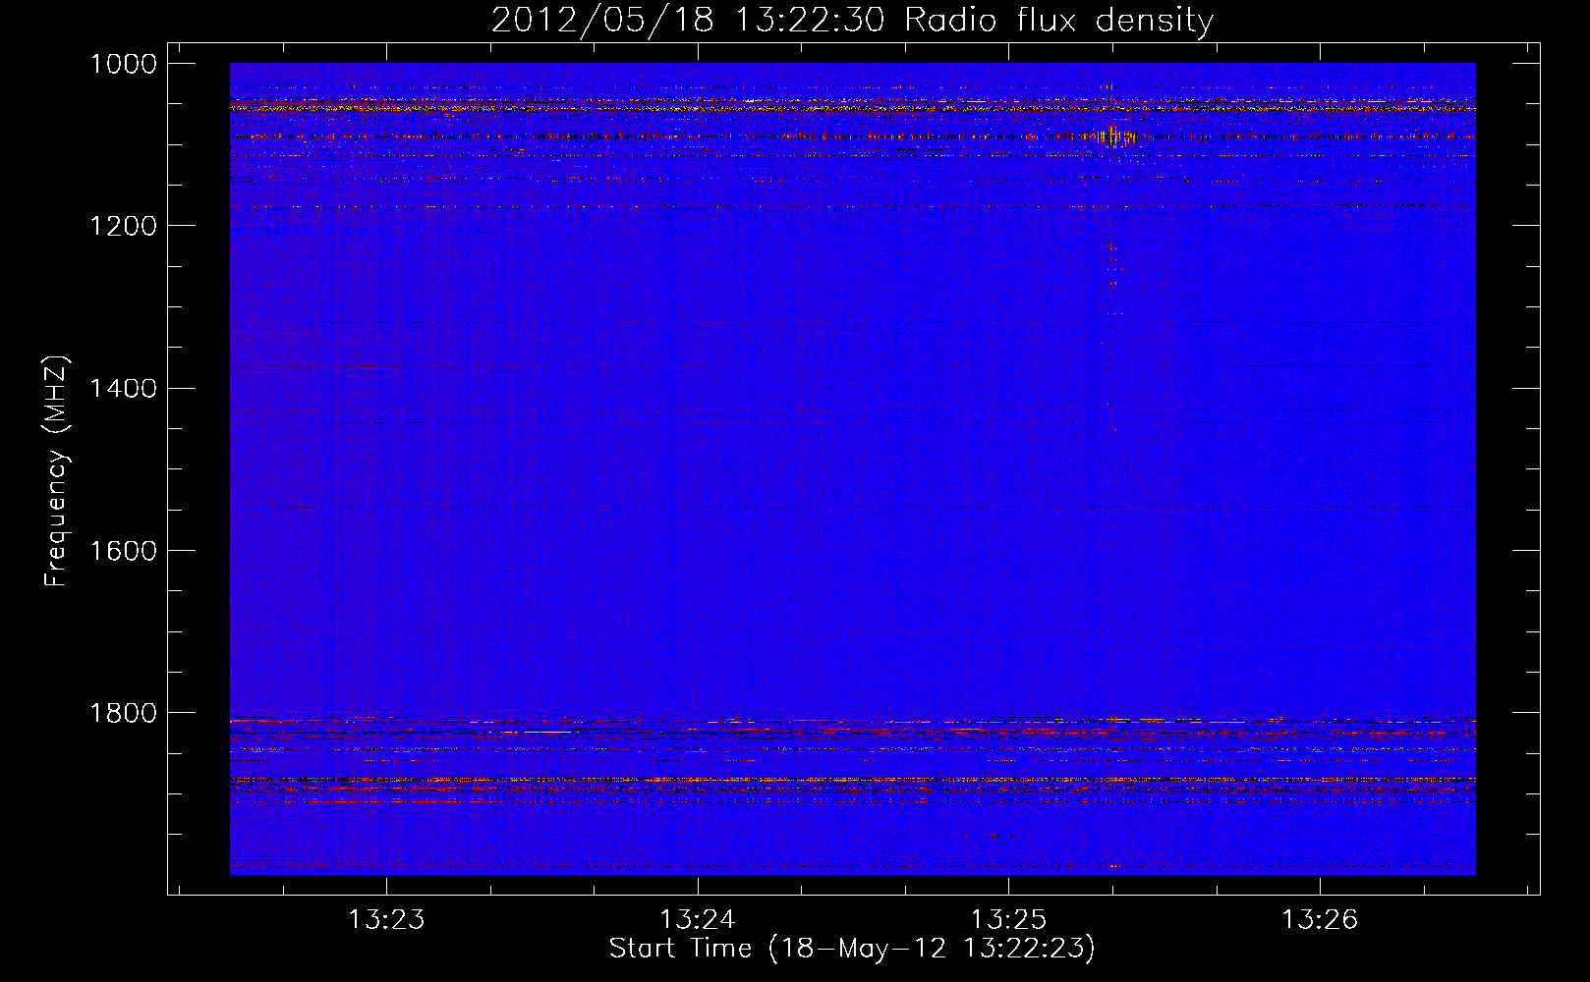Select the '1000' frequency axis label
The image size is (1590, 982).
click(x=123, y=64)
